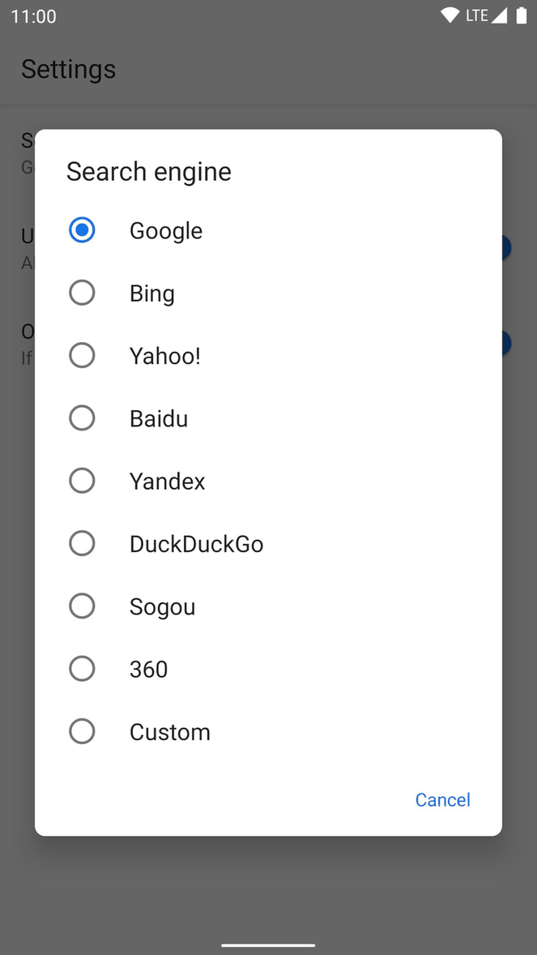Tap the clock showing 11:00
This screenshot has height=955, width=537.
33,15
